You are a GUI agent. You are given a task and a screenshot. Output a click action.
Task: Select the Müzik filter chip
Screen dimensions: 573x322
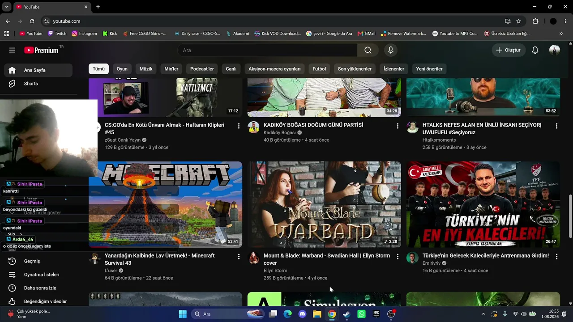click(x=146, y=69)
